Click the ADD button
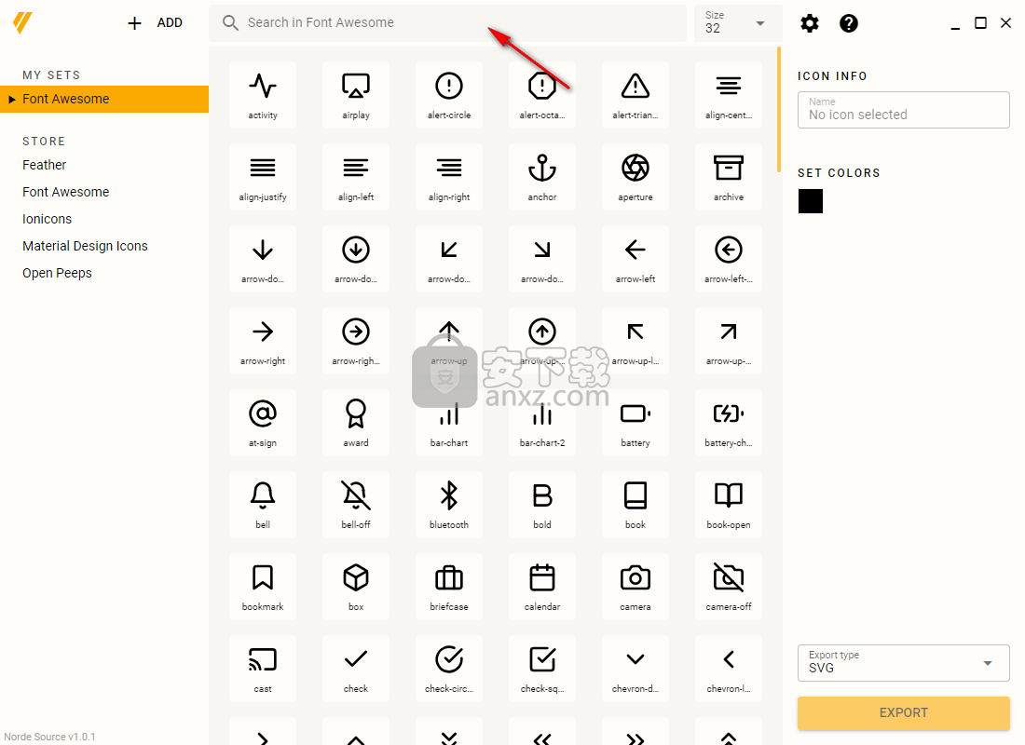The width and height of the screenshot is (1025, 745). click(155, 23)
